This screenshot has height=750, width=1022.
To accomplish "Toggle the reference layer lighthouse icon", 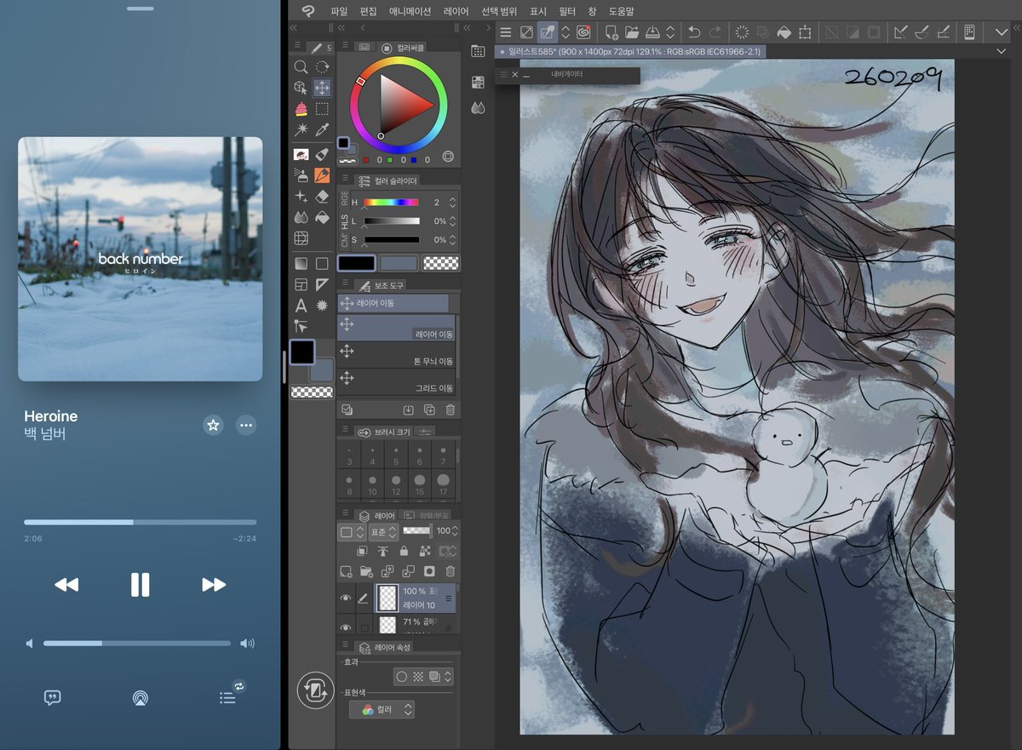I will (383, 552).
